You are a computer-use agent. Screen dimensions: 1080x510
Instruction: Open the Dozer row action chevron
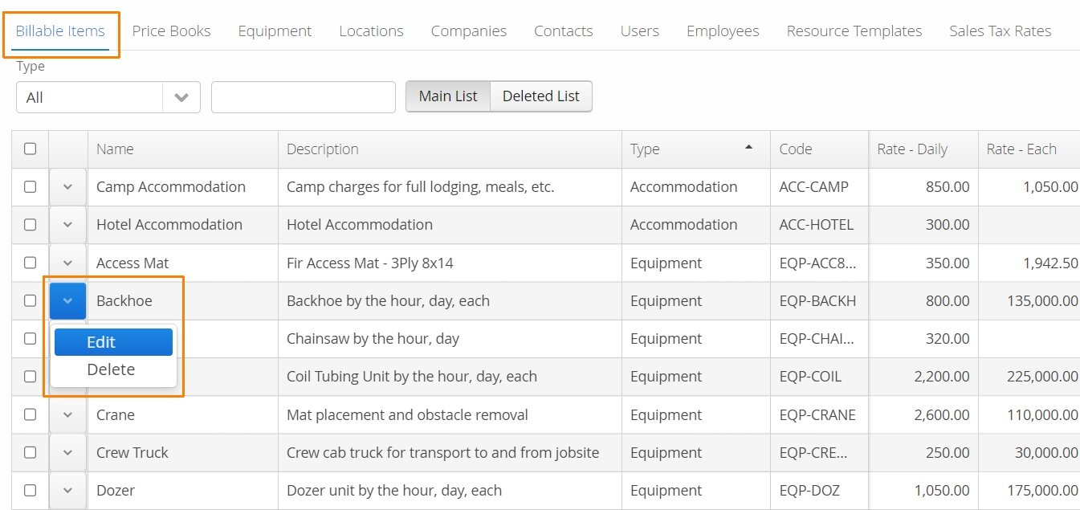click(67, 490)
